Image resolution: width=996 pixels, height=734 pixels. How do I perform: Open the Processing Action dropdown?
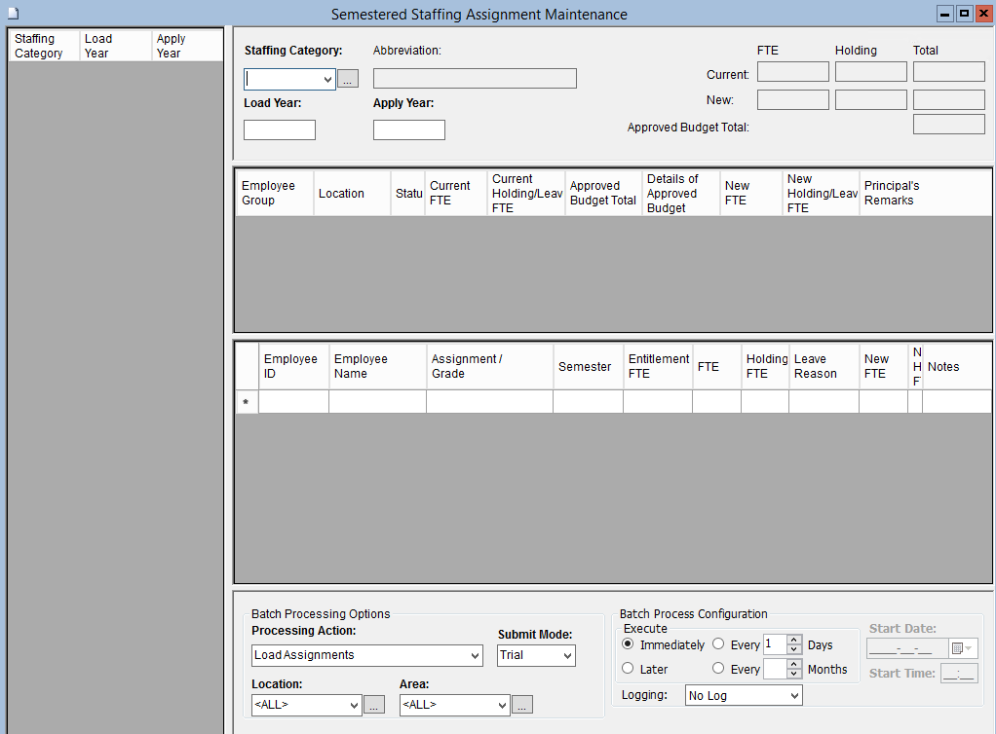pyautogui.click(x=475, y=655)
